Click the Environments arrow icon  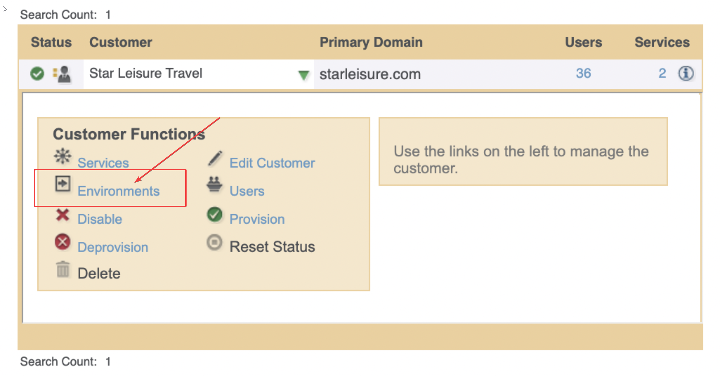click(62, 184)
